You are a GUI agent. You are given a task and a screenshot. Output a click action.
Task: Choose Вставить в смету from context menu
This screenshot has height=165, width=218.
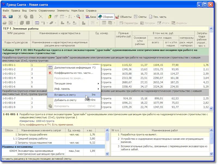(74, 95)
